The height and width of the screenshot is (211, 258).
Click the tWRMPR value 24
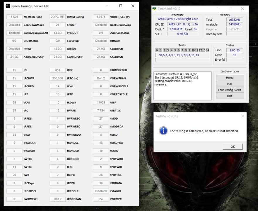coord(101,199)
